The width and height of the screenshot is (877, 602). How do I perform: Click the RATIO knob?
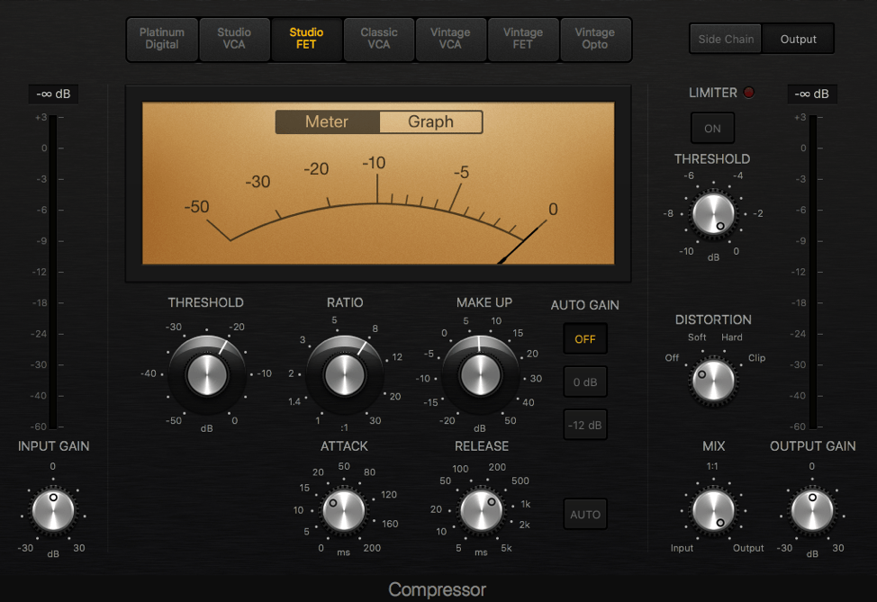coord(345,374)
